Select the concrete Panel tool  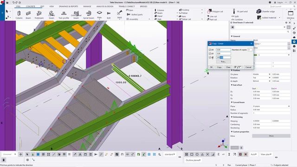tap(158, 16)
